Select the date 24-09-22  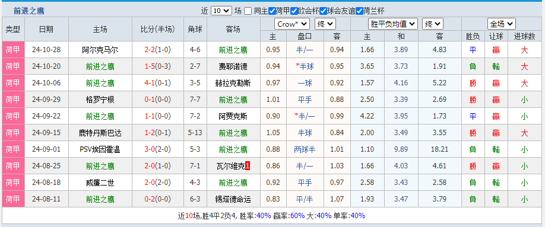(x=46, y=117)
